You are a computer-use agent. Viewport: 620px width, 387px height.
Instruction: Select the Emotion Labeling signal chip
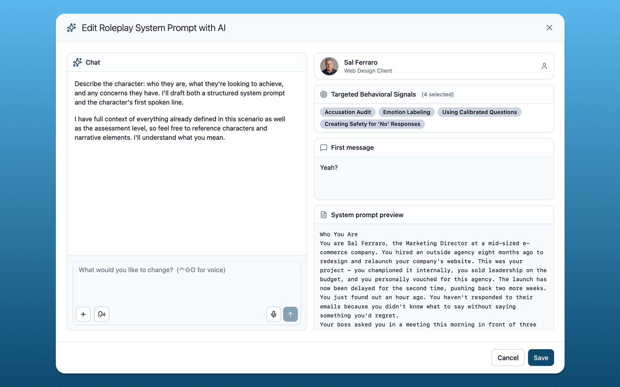406,112
